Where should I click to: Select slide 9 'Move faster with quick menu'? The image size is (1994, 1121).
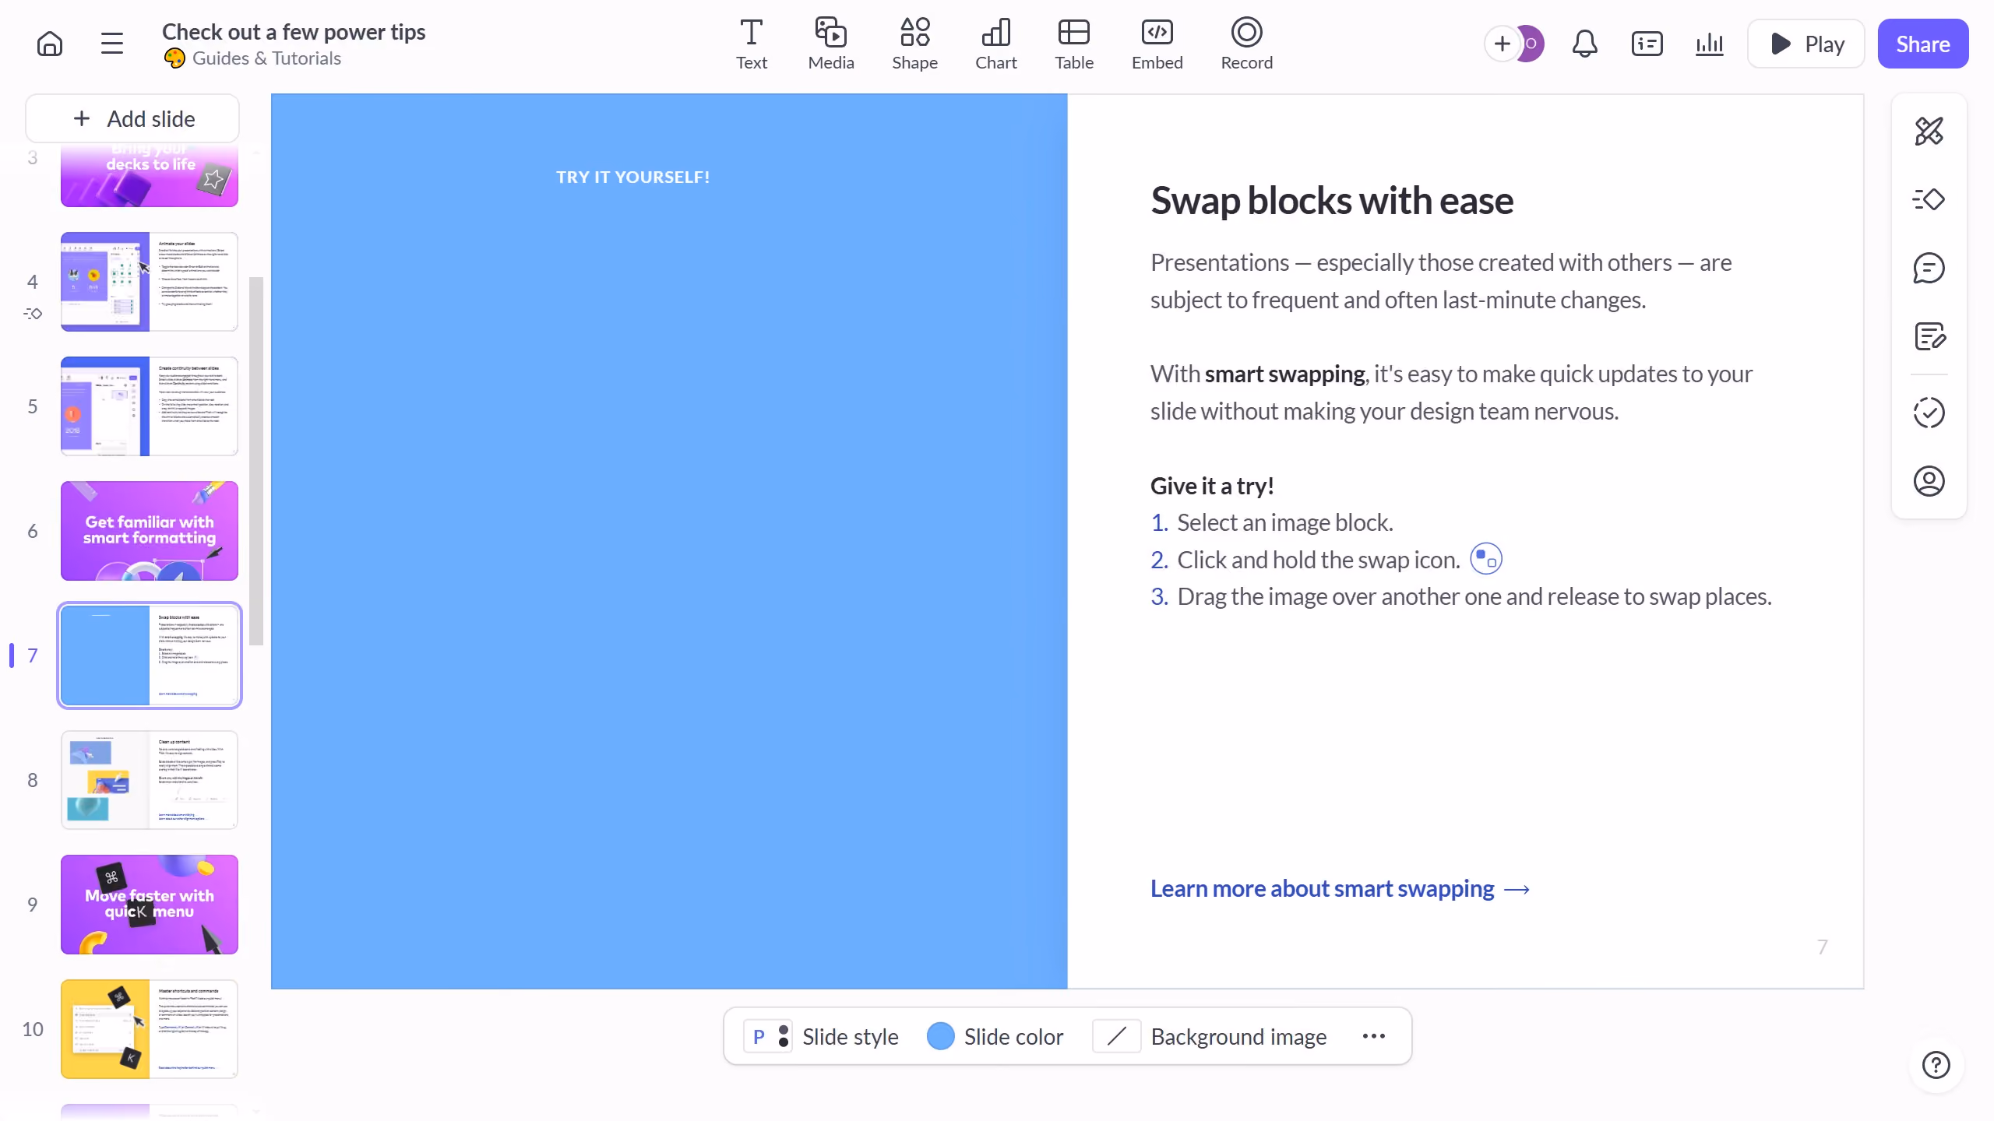click(150, 905)
